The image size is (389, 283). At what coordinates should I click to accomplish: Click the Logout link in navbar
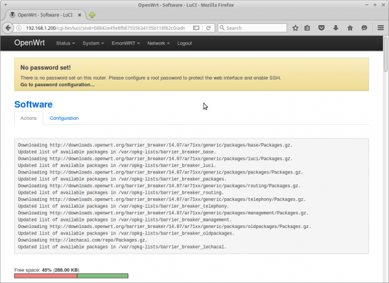pyautogui.click(x=184, y=43)
